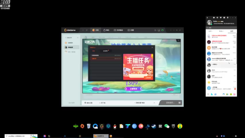This screenshot has height=138, width=245.
Task: Launch the Ubisoft swirl icon in the dock
Action: (x=134, y=126)
